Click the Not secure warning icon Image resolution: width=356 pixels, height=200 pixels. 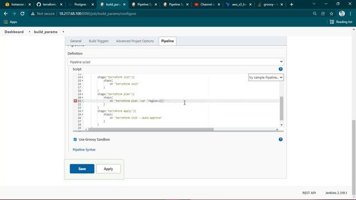33,13
